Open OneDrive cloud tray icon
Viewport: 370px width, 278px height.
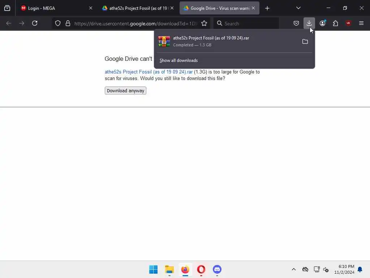[x=305, y=269]
